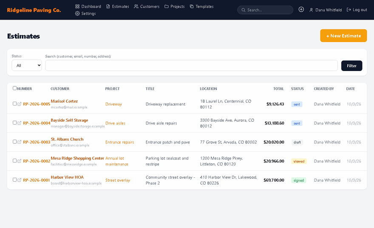Screen dimensions: 374x228
Task: Open estimate number RP-2026-0004
Action: 37,123
